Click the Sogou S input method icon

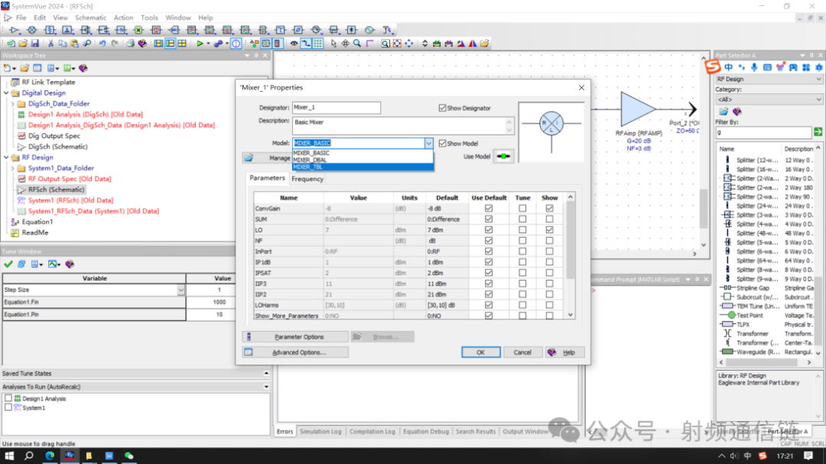click(713, 67)
